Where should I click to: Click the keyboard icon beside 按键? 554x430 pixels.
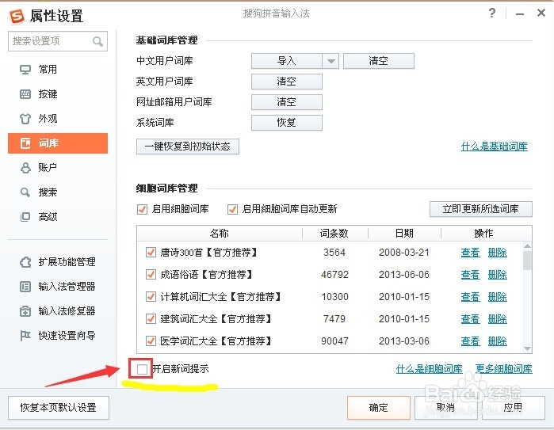click(25, 94)
